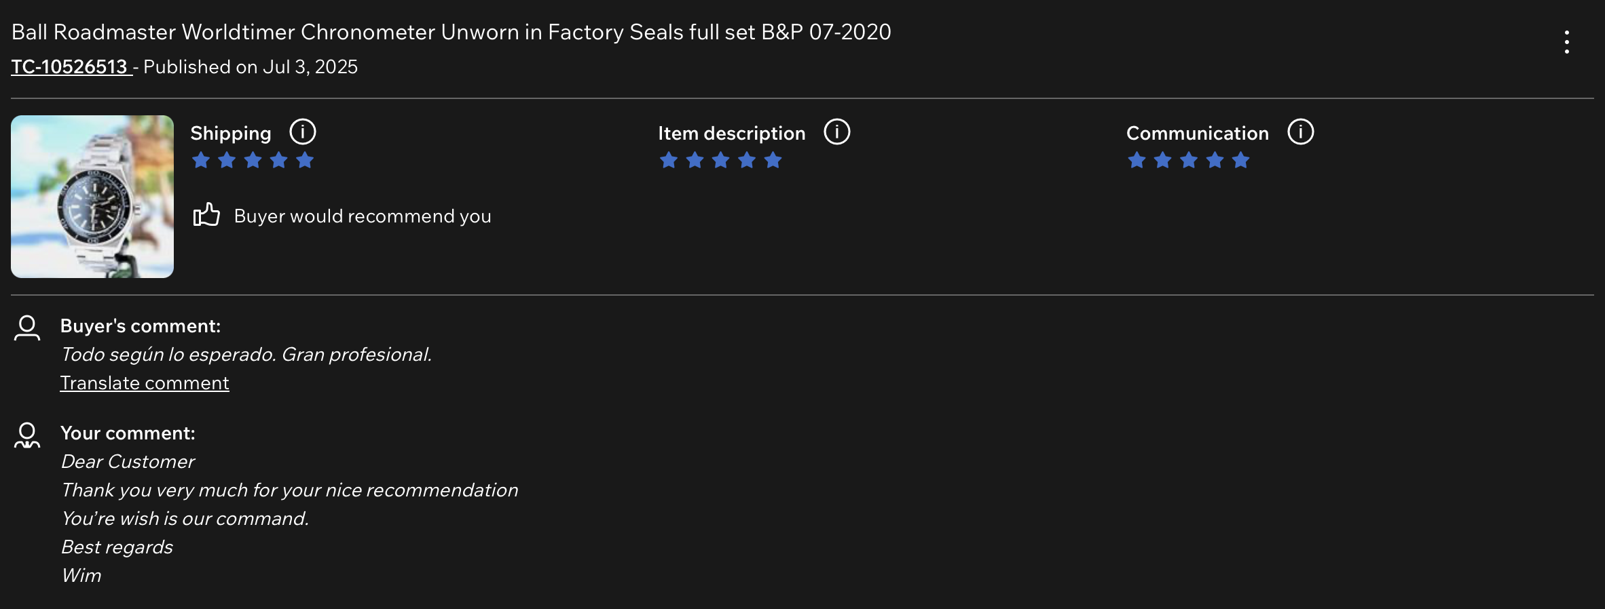The image size is (1605, 609).
Task: Click the first Shipping rating star
Action: [201, 160]
